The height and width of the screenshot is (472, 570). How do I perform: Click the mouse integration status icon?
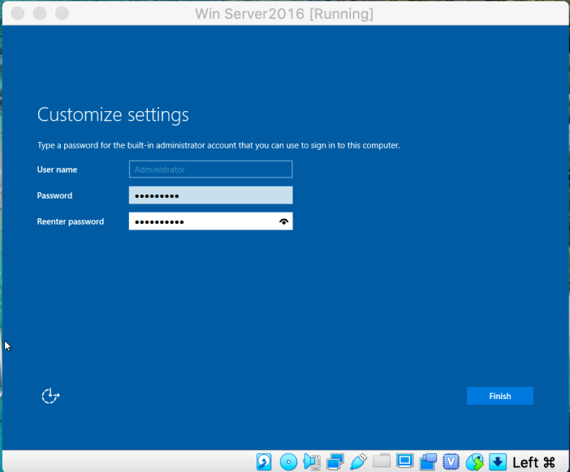(475, 461)
